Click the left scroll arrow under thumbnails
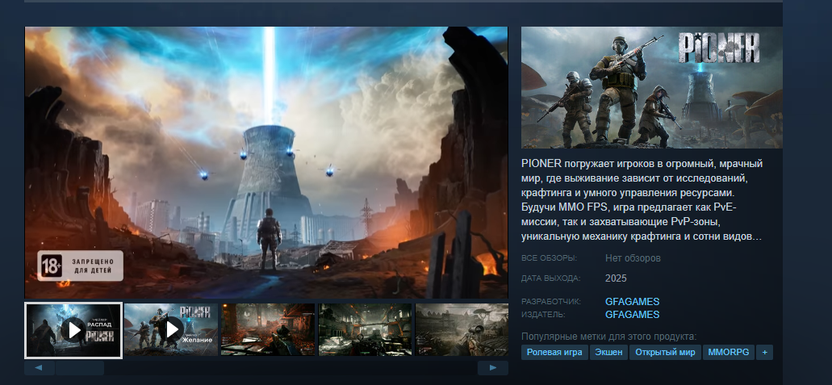This screenshot has width=832, height=385. point(40,368)
